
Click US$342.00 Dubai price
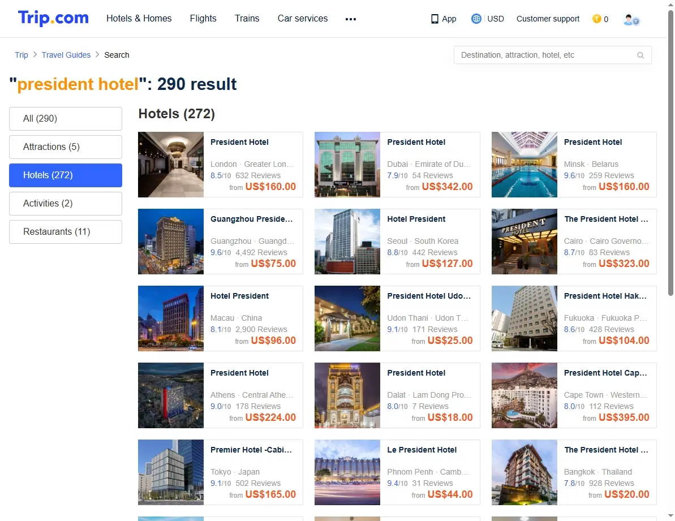tap(448, 187)
